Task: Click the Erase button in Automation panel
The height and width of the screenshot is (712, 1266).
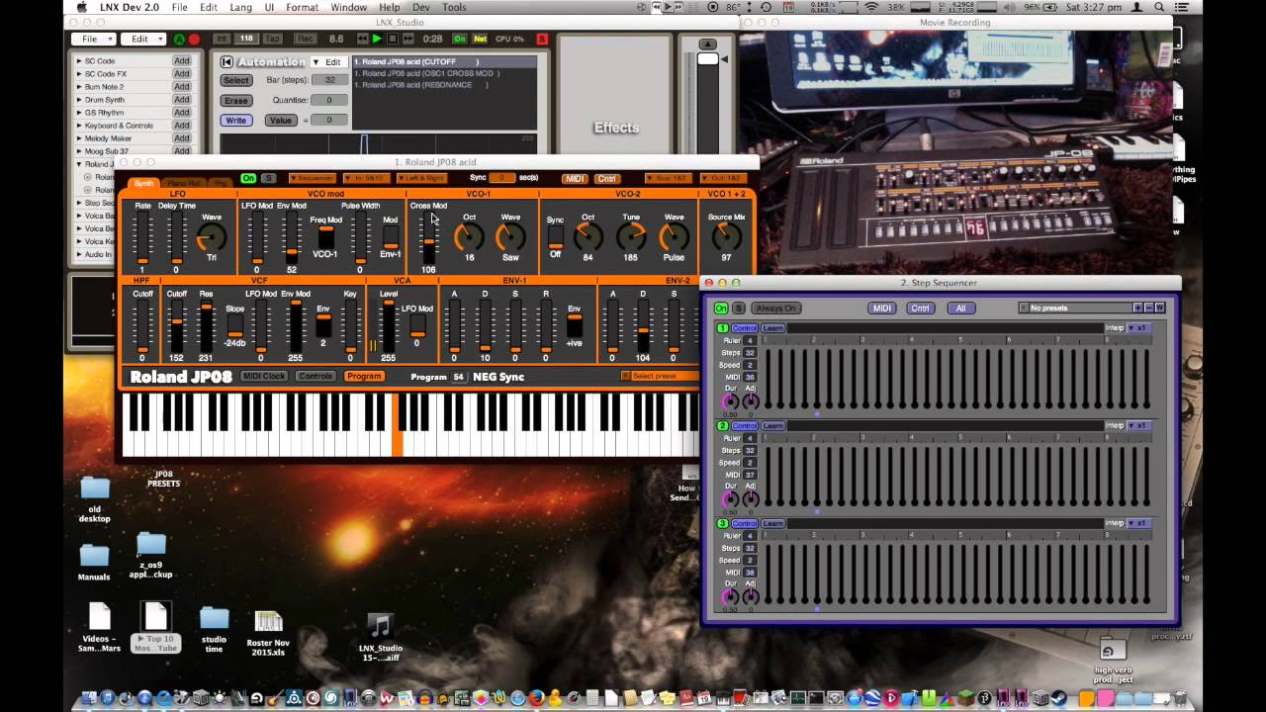Action: (235, 101)
